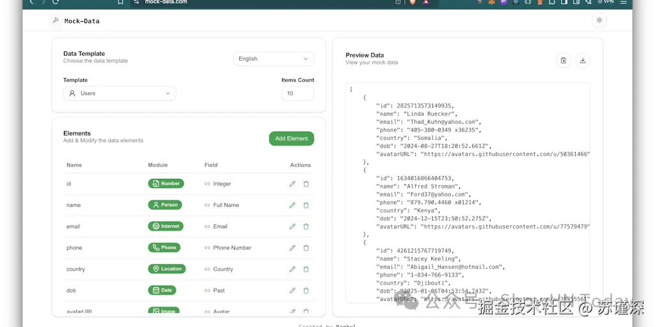This screenshot has height=327, width=655.
Task: Click the 'Data Template' heading
Action: pos(84,54)
